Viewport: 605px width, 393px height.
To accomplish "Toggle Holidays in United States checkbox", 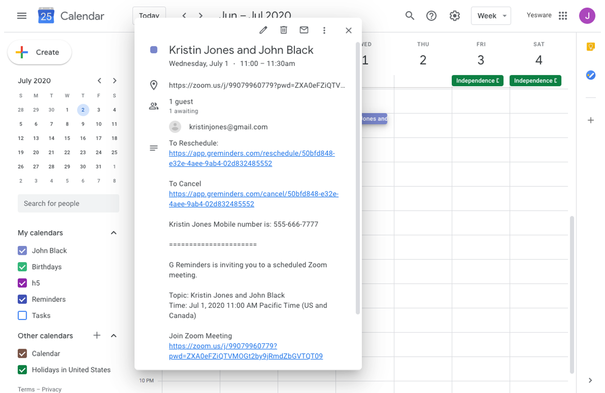I will coord(22,370).
